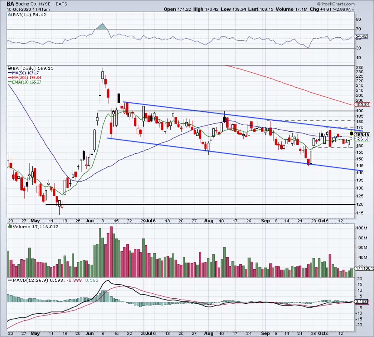Click the 0.582 MACD histogram value
This screenshot has width=374, height=337.
coord(92,280)
